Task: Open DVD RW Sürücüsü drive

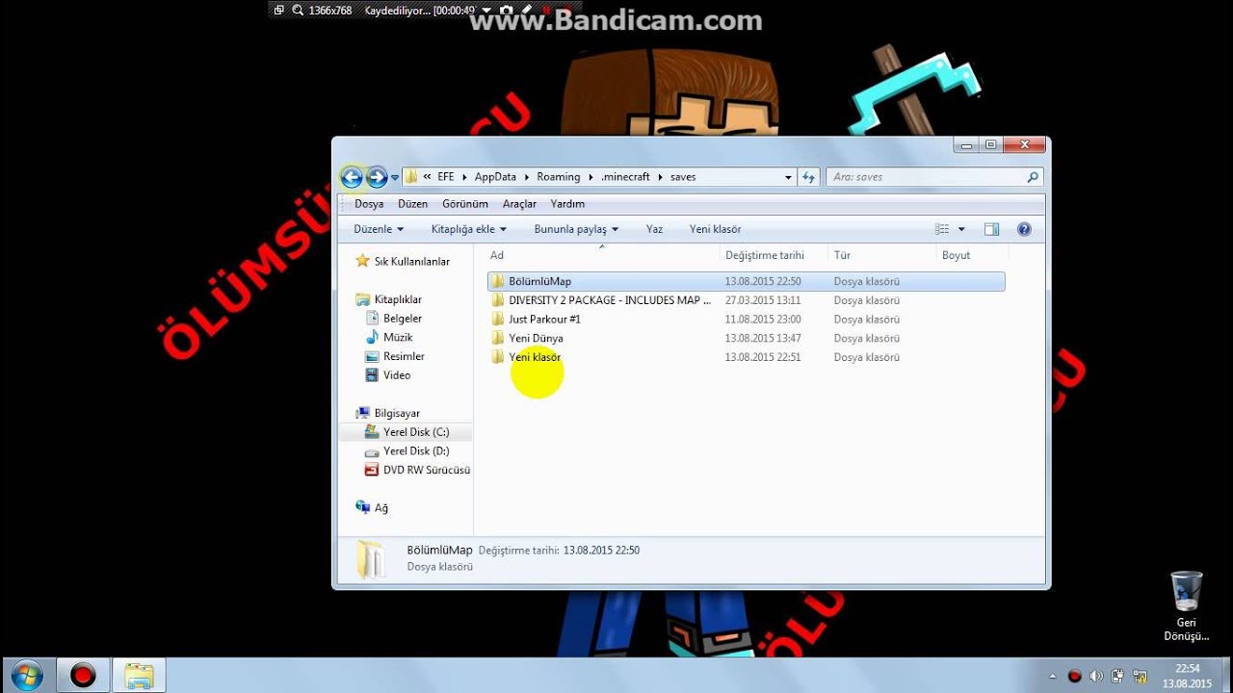Action: point(427,470)
